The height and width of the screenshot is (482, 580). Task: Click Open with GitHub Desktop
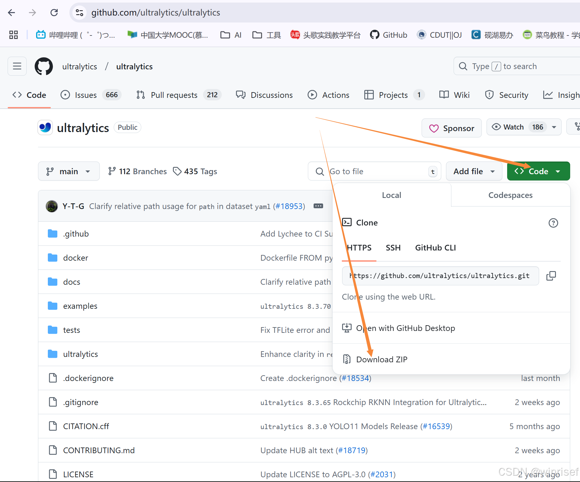tap(399, 328)
